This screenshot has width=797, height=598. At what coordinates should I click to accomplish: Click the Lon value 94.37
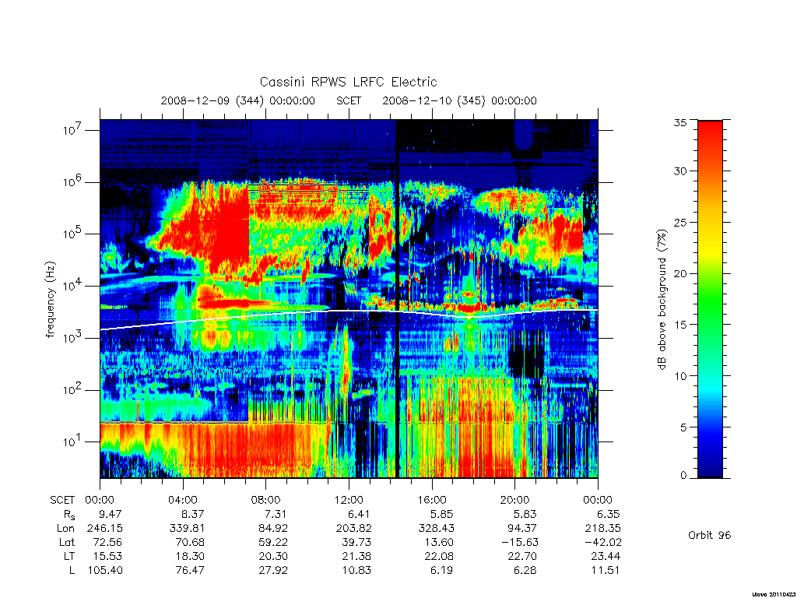tap(522, 529)
